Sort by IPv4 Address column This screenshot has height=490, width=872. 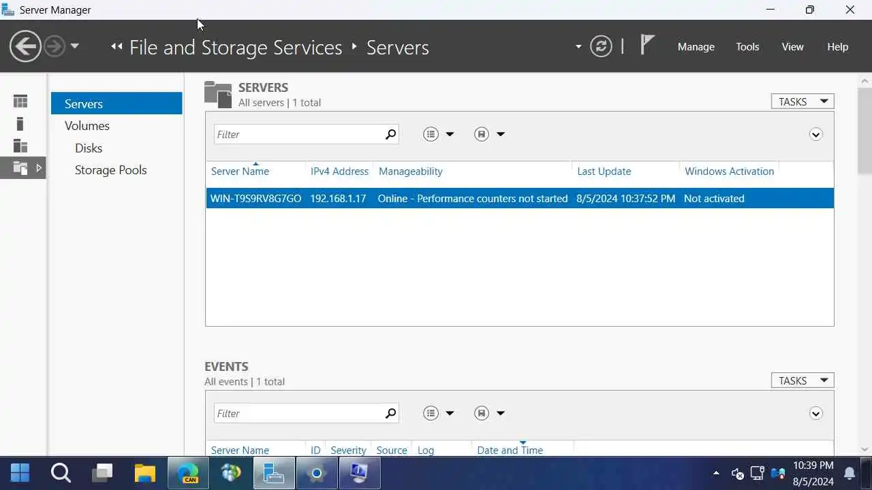[x=339, y=171]
